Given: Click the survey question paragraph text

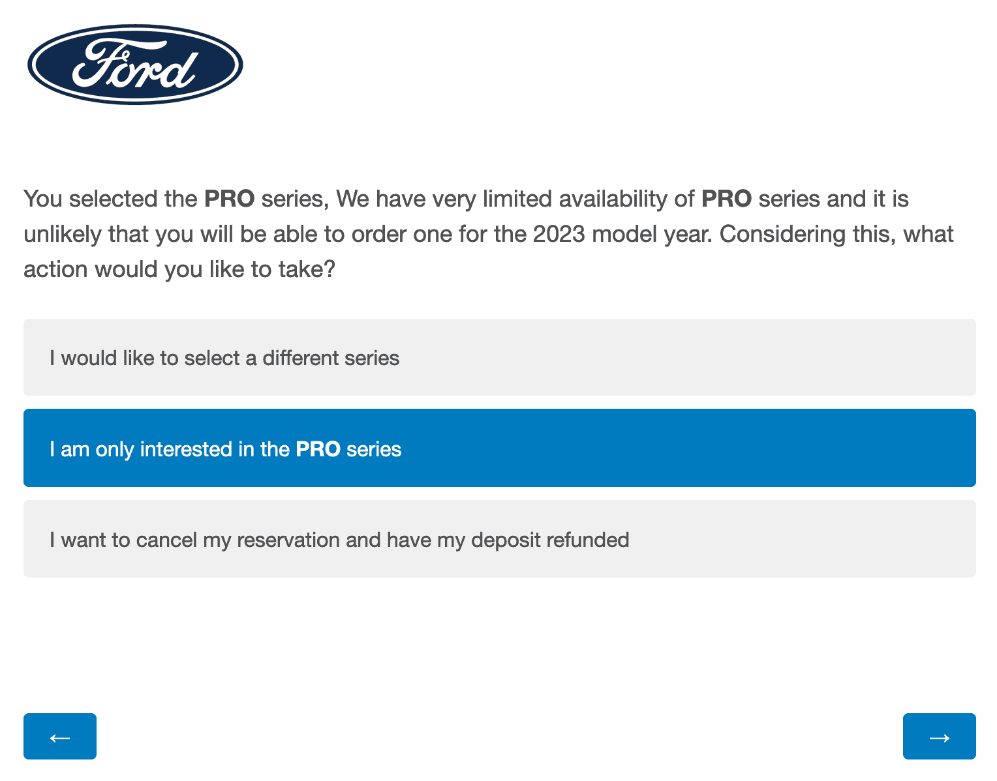Looking at the screenshot, I should [x=489, y=234].
